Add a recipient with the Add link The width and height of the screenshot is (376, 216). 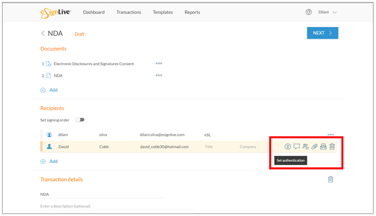[49, 161]
